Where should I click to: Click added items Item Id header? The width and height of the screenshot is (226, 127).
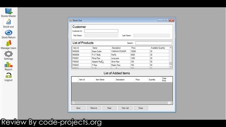pyautogui.click(x=87, y=79)
